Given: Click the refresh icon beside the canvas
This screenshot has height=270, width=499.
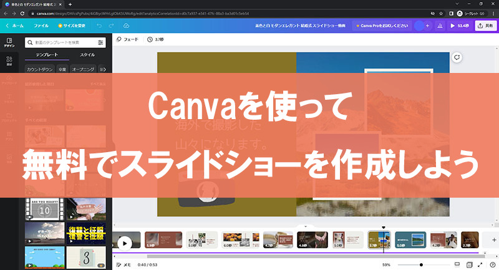Looking at the screenshot, I should click(x=457, y=57).
